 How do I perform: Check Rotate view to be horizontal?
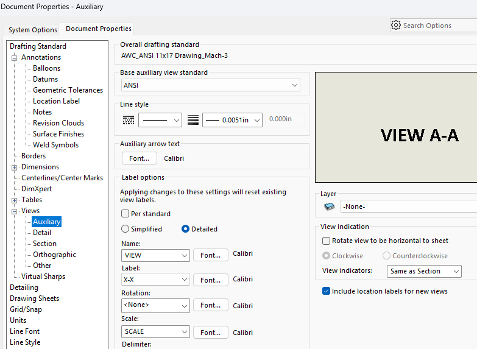[327, 241]
